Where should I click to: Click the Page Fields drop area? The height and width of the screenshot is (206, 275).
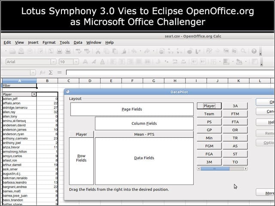pos(132,109)
